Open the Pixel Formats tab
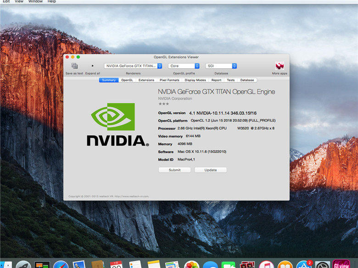The width and height of the screenshot is (358, 268). pos(169,80)
